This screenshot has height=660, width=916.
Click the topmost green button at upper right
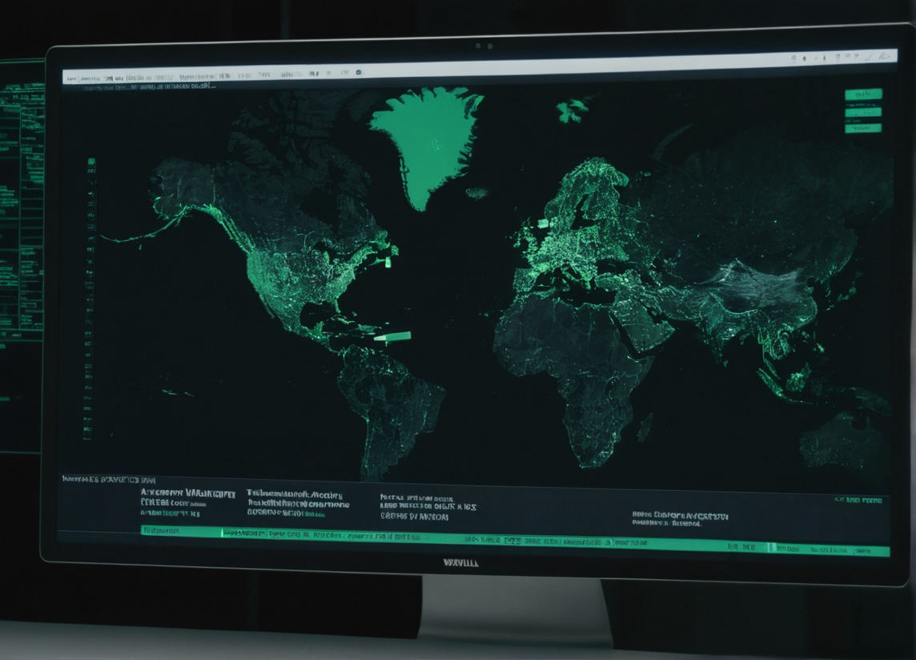pos(862,95)
